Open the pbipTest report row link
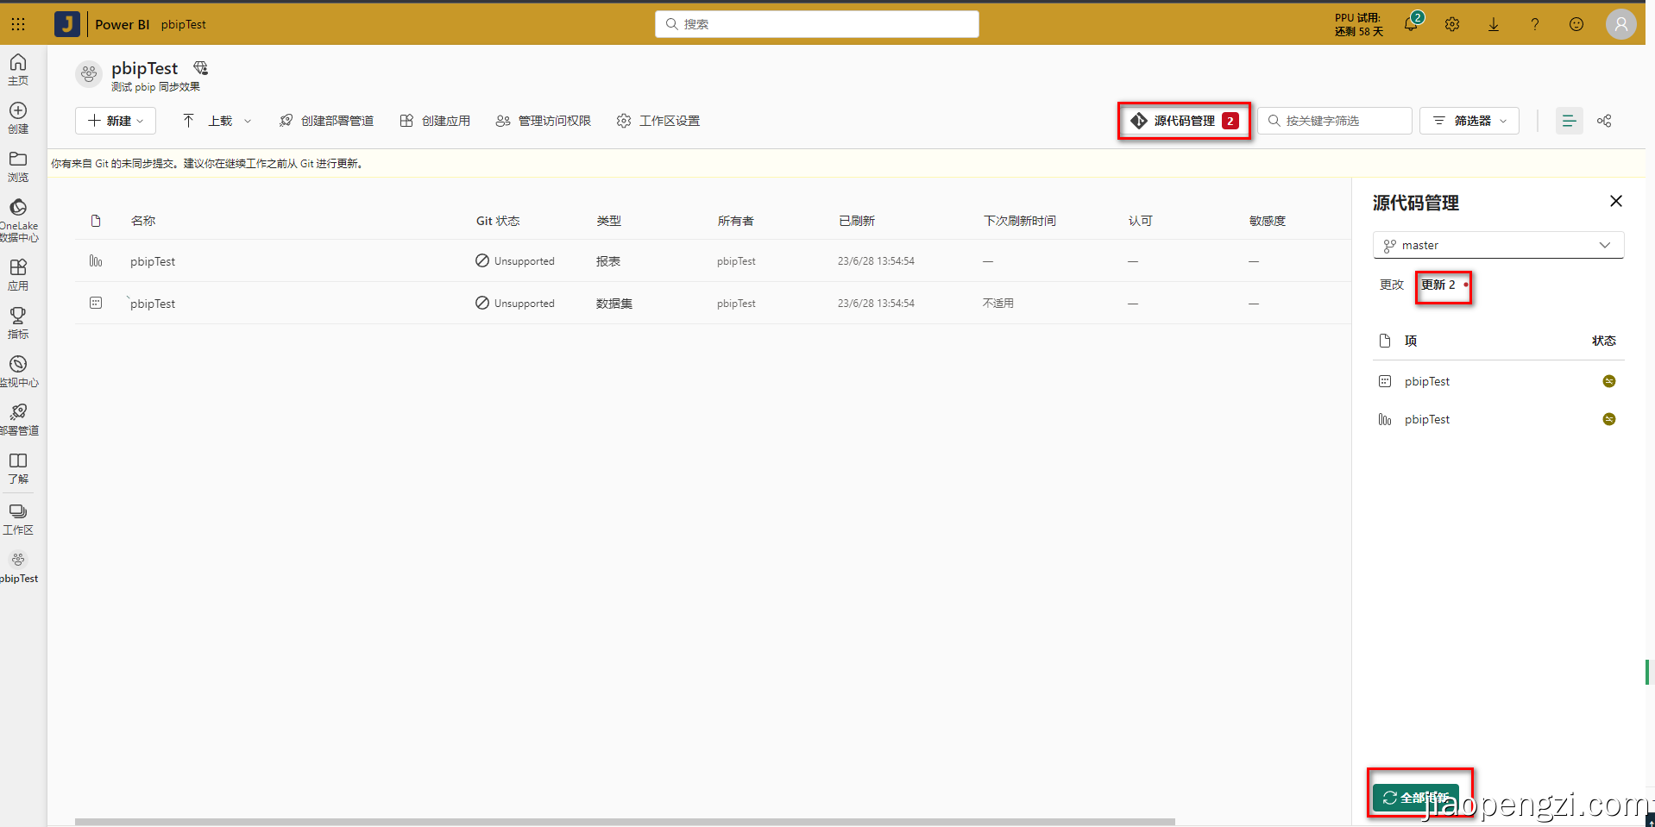 pos(153,261)
